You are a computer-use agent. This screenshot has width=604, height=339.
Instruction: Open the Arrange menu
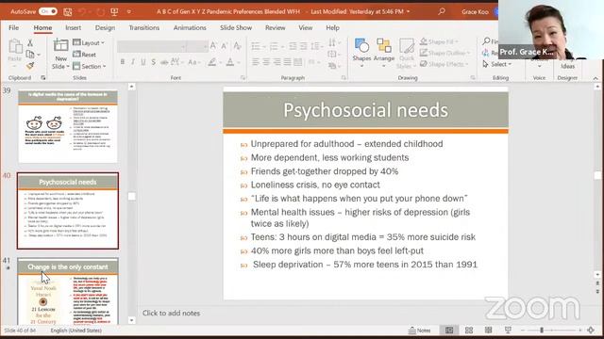point(384,53)
